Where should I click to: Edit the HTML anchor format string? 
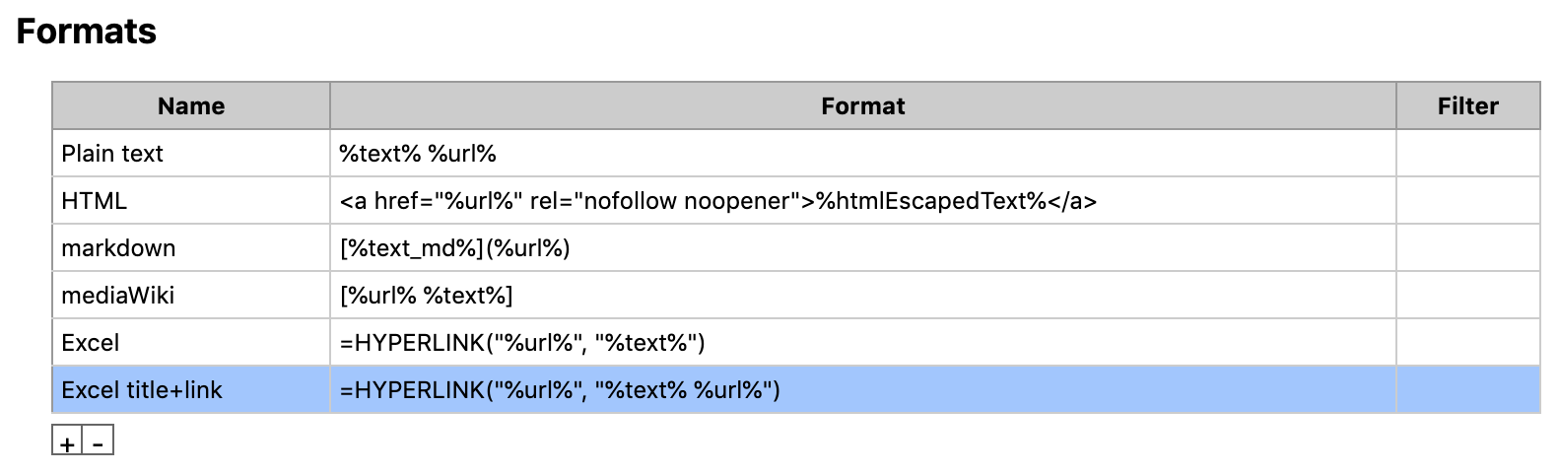pyautogui.click(x=717, y=201)
